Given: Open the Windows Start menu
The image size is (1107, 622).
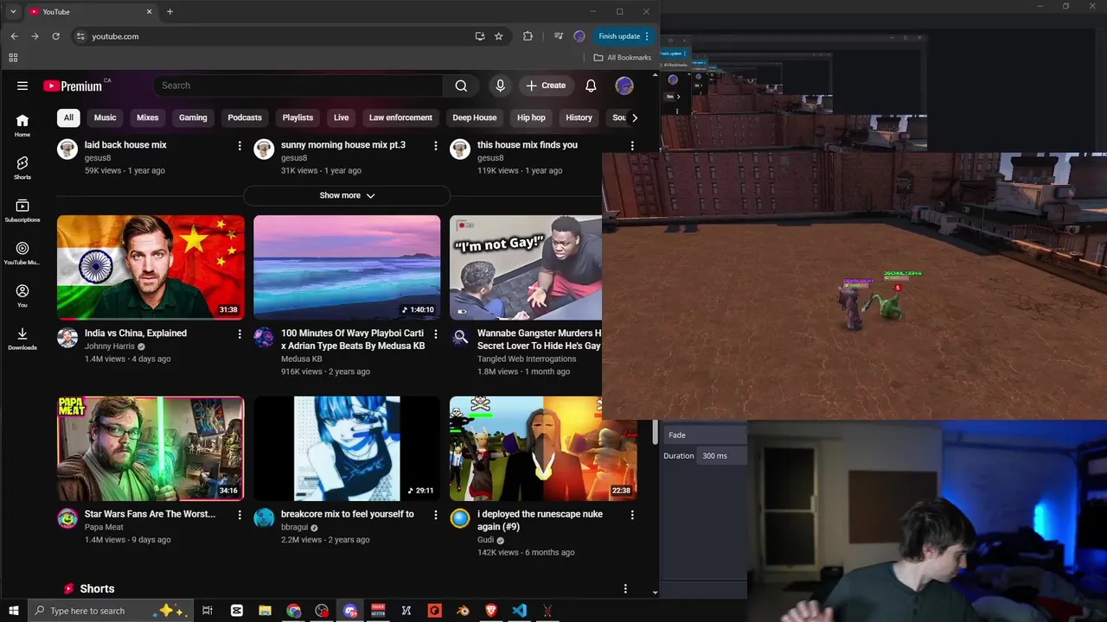Looking at the screenshot, I should [14, 611].
